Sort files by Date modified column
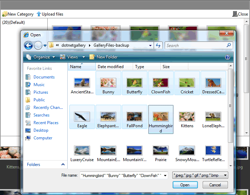 tap(110, 67)
